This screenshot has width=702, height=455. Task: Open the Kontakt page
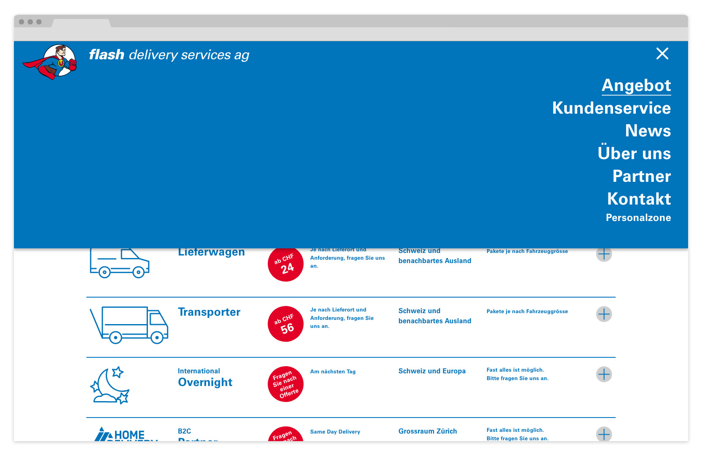639,199
